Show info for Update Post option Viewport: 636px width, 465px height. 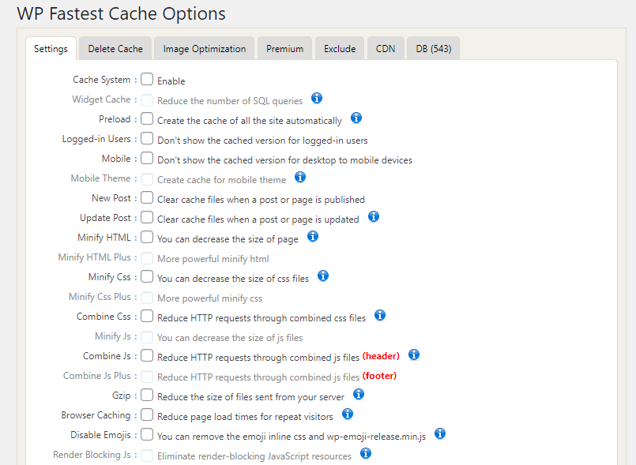click(x=374, y=217)
